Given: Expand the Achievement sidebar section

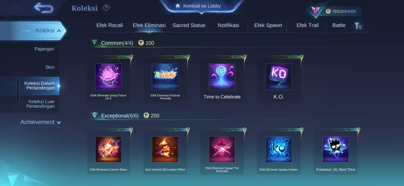Looking at the screenshot, I should 40,122.
